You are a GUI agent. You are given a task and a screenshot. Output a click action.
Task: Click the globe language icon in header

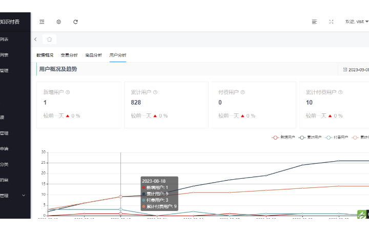(x=59, y=22)
